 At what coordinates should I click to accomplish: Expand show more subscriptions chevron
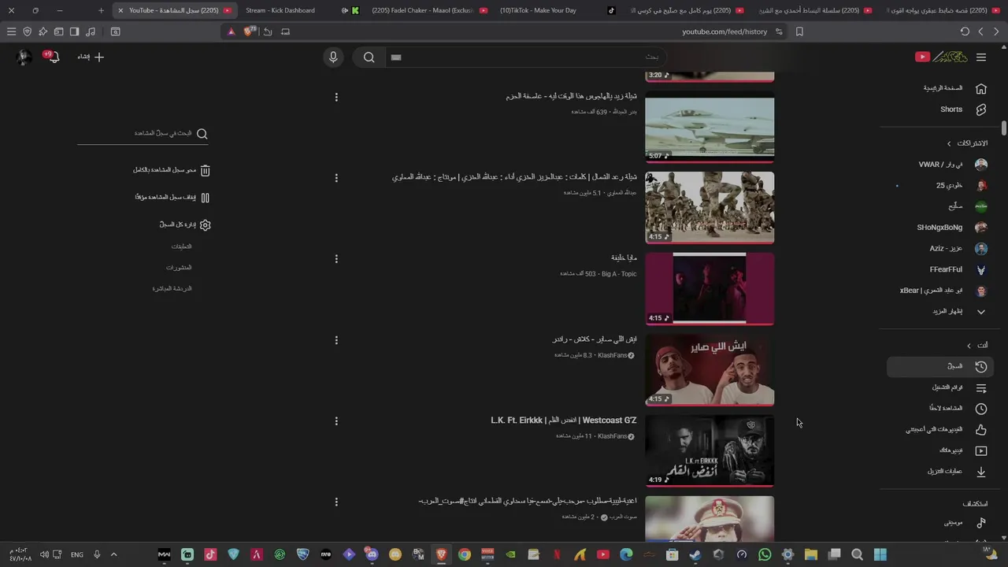(981, 311)
